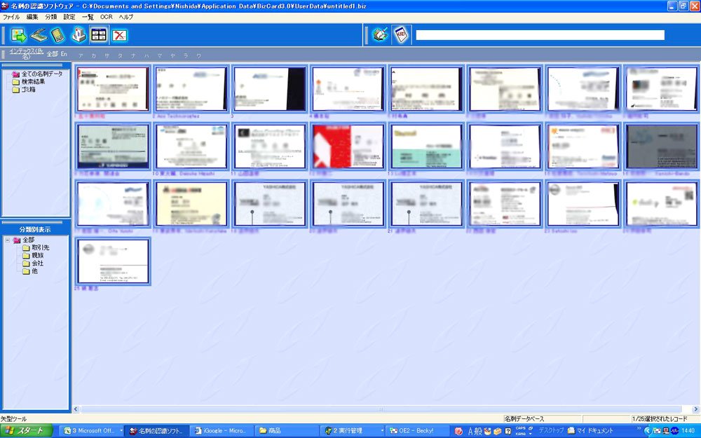This screenshot has height=438, width=701.
Task: Open the ヘルプ menu
Action: [x=126, y=17]
